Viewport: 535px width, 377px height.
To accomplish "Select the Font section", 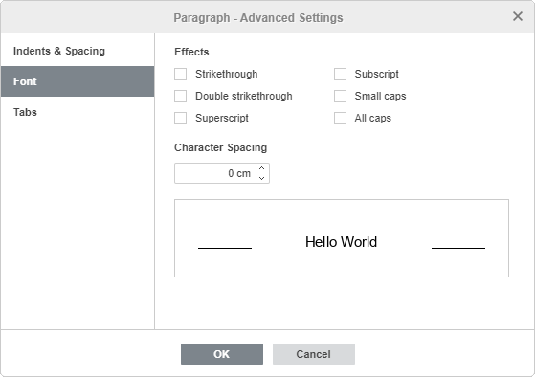I will coord(78,81).
